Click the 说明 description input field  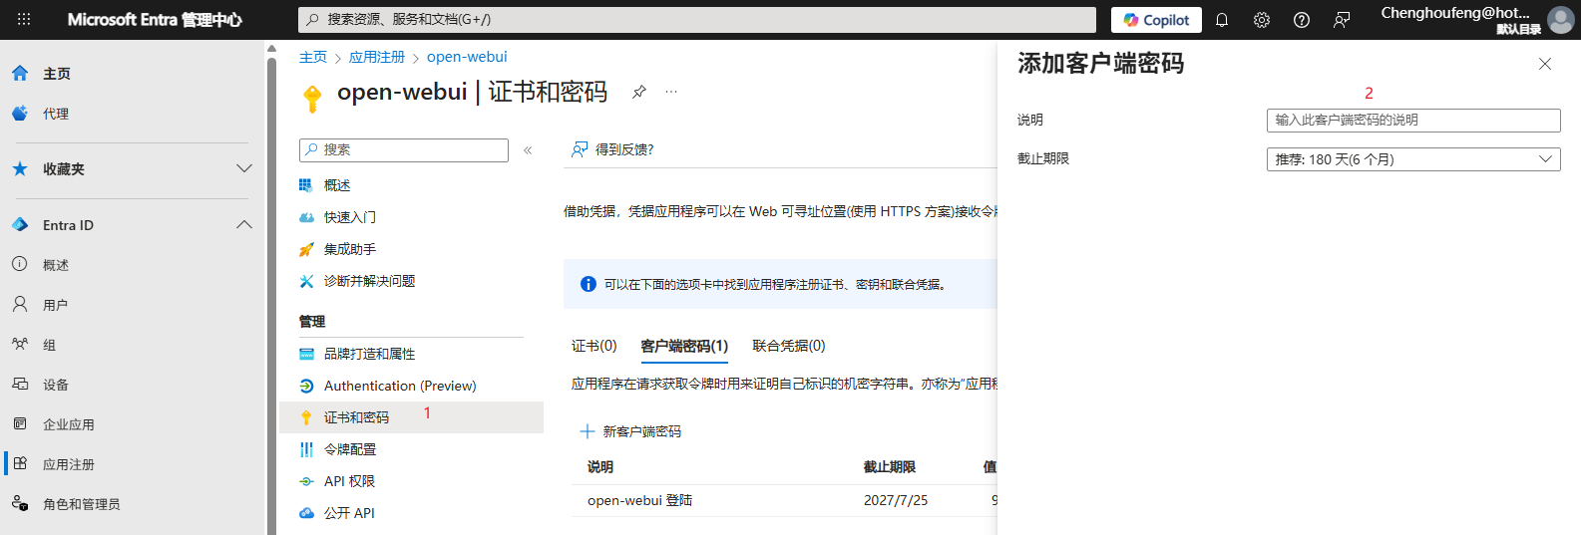click(1412, 121)
